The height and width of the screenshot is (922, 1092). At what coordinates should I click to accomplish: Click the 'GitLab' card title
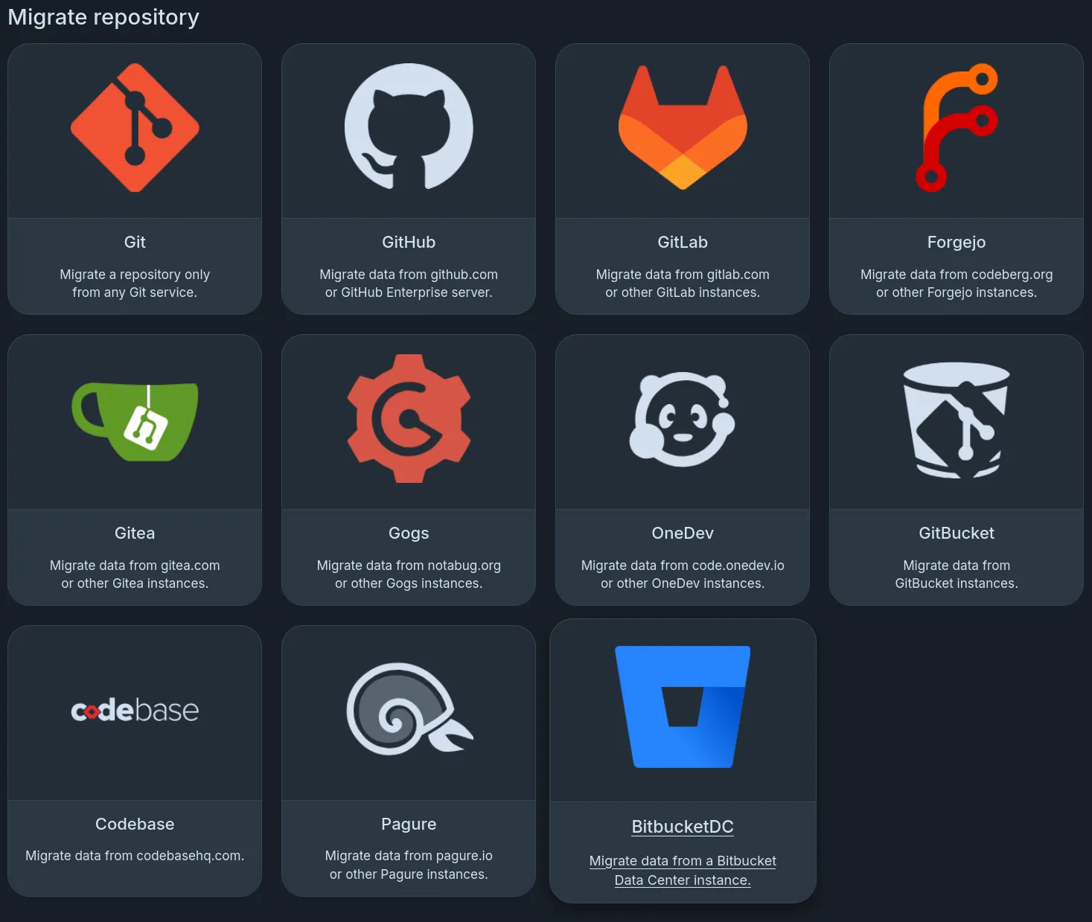pyautogui.click(x=683, y=242)
